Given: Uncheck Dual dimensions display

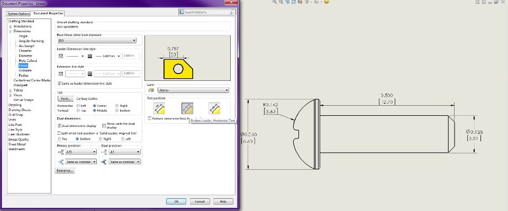Looking at the screenshot, I should [x=59, y=125].
